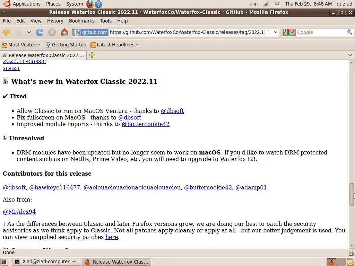Click the status bar padlock security icon
Image resolution: width=355 pixels, height=266 pixels.
point(351,252)
